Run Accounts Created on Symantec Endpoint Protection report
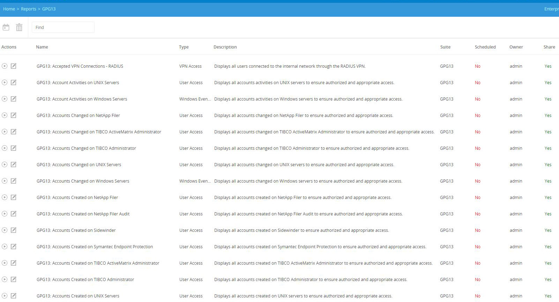 pos(5,246)
